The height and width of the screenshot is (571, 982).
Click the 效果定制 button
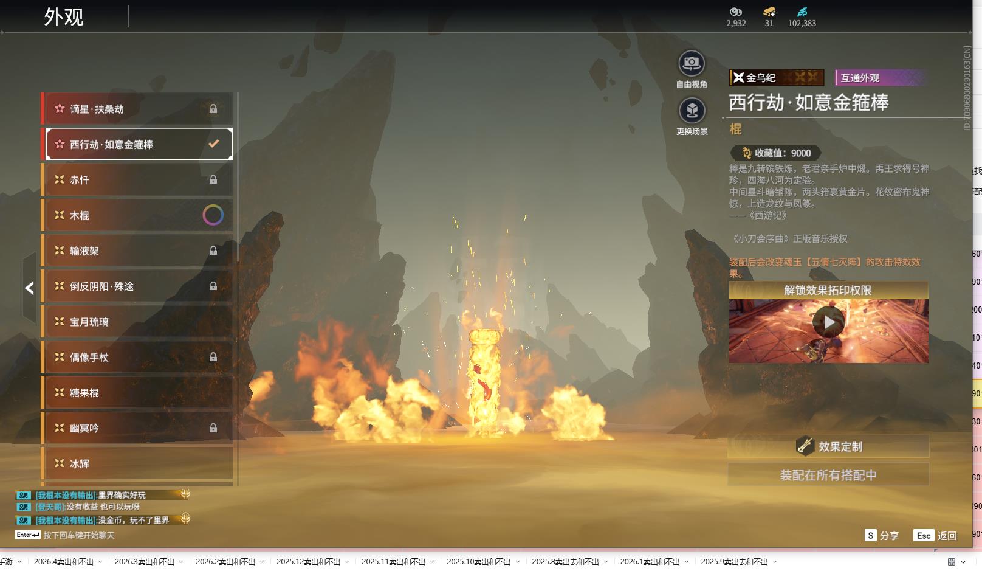pyautogui.click(x=828, y=446)
